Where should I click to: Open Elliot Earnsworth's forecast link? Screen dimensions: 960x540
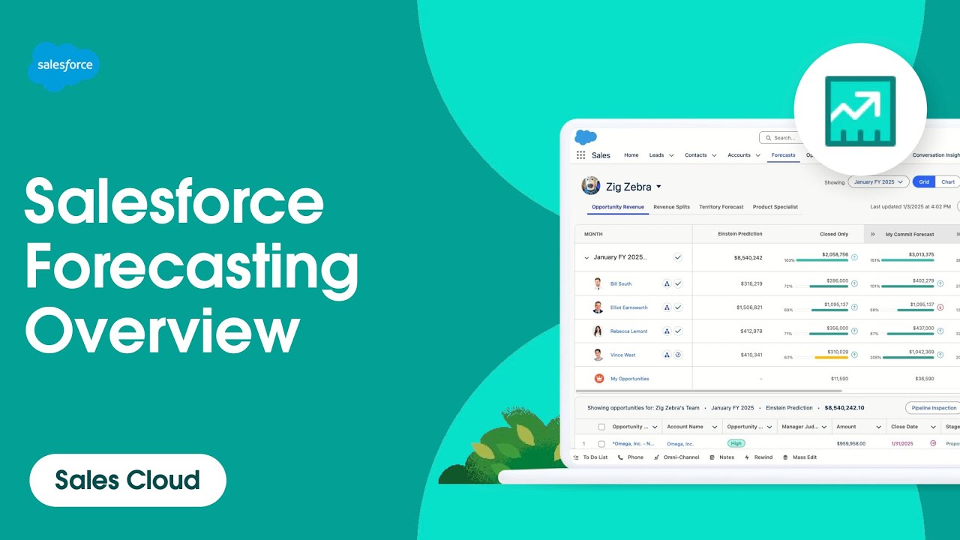629,307
